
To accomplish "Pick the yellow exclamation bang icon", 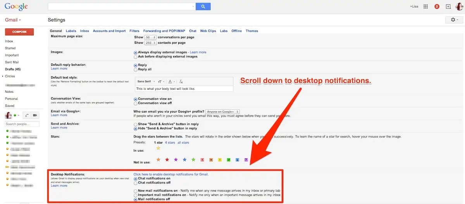I will [220, 159].
